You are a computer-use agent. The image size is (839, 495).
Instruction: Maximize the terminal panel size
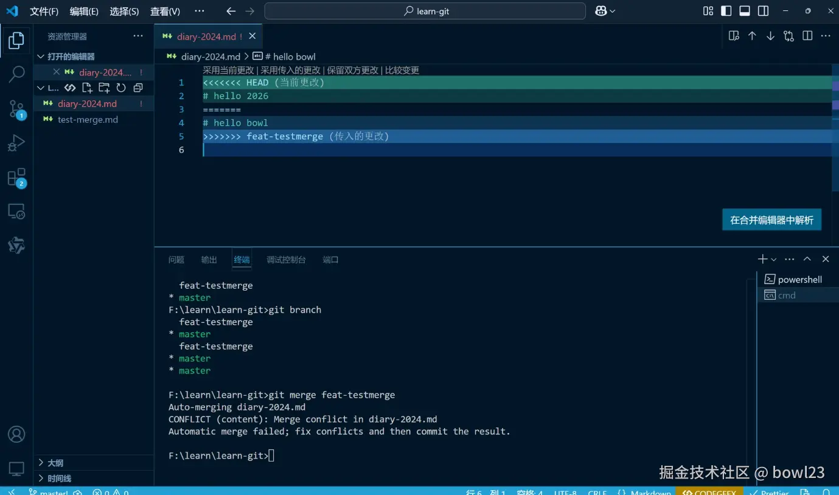pos(807,259)
